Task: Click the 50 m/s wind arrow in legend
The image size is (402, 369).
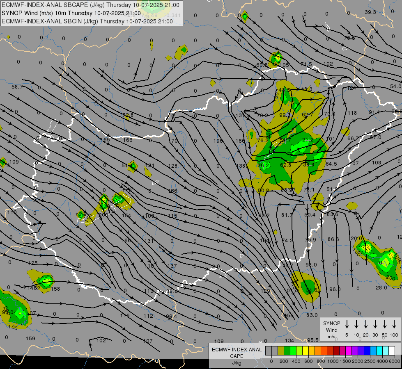Action: (385, 324)
